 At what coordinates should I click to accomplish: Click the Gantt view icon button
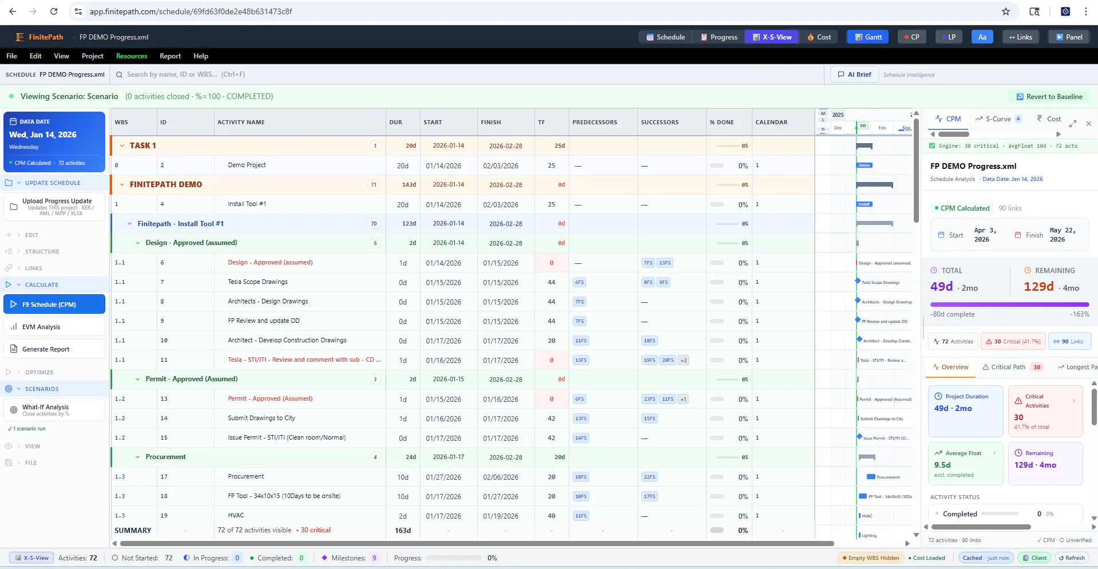click(x=868, y=37)
